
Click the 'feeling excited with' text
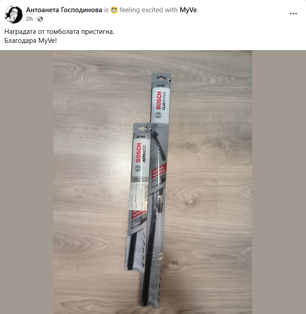tap(148, 10)
